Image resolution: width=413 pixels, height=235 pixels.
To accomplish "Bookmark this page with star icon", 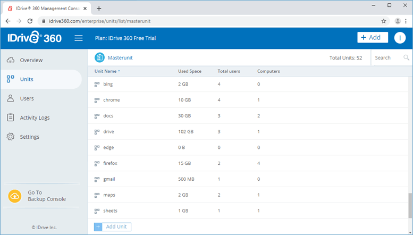I will (384, 21).
